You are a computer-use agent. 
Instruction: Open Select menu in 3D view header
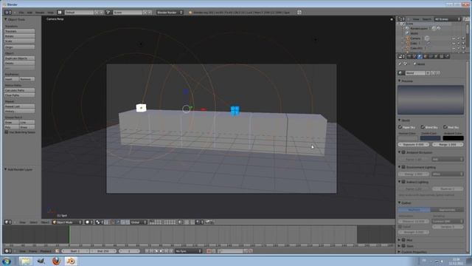[33, 222]
